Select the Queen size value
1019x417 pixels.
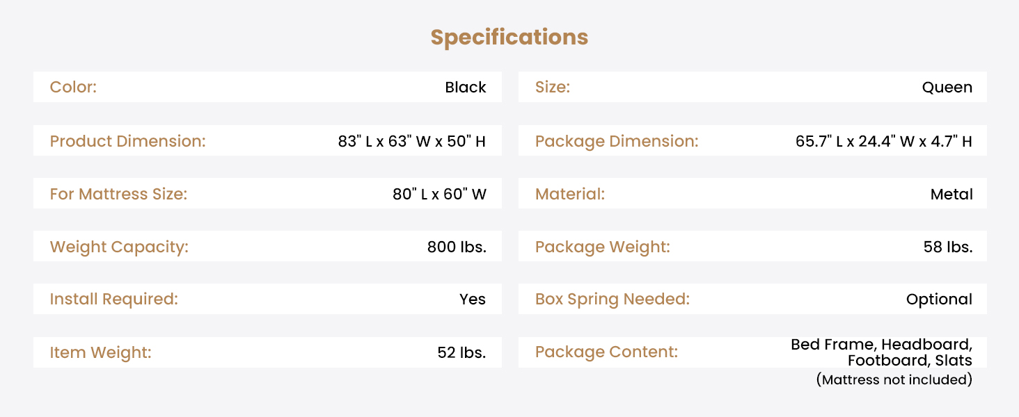pyautogui.click(x=947, y=88)
